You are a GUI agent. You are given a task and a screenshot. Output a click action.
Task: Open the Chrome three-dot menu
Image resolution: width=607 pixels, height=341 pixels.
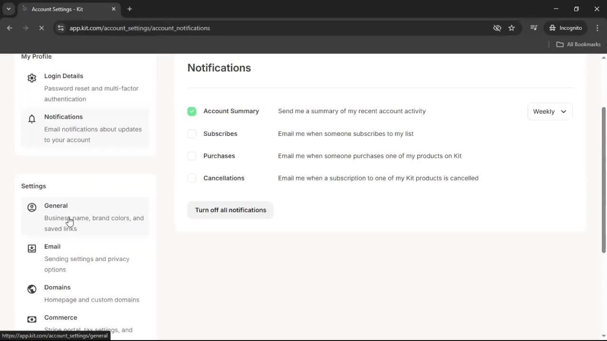click(x=598, y=28)
